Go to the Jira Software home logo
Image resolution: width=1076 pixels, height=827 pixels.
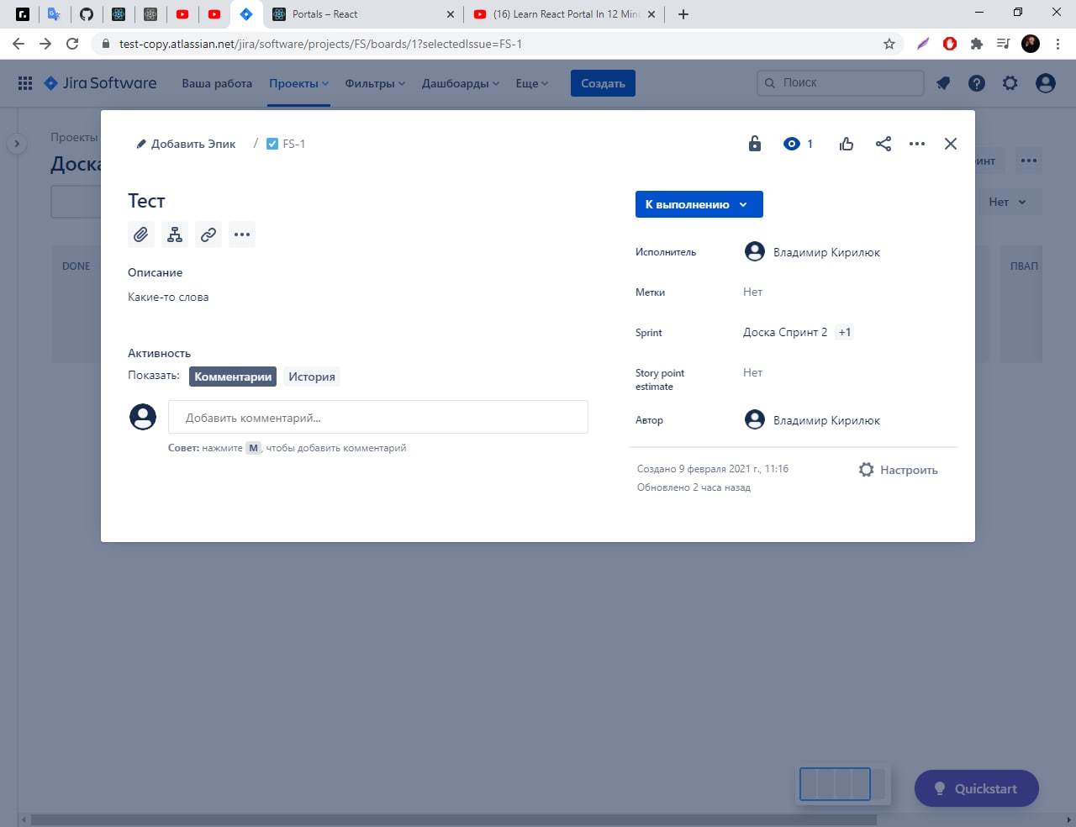click(100, 83)
